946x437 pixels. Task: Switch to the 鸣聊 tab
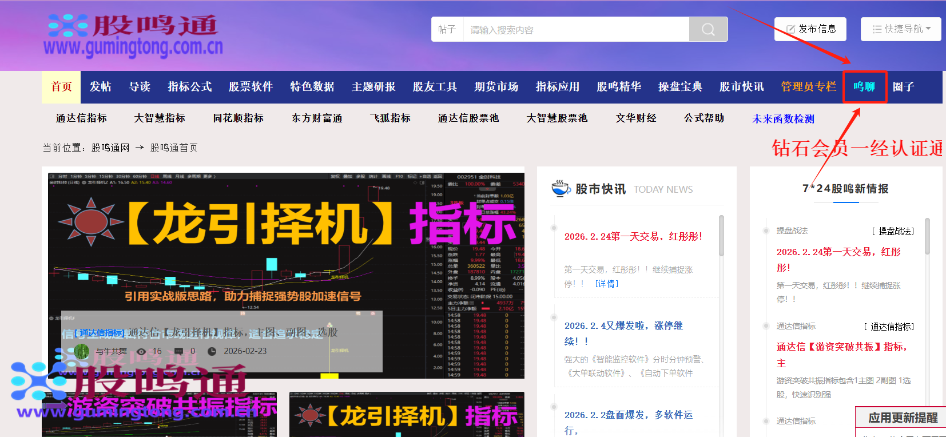(x=864, y=87)
